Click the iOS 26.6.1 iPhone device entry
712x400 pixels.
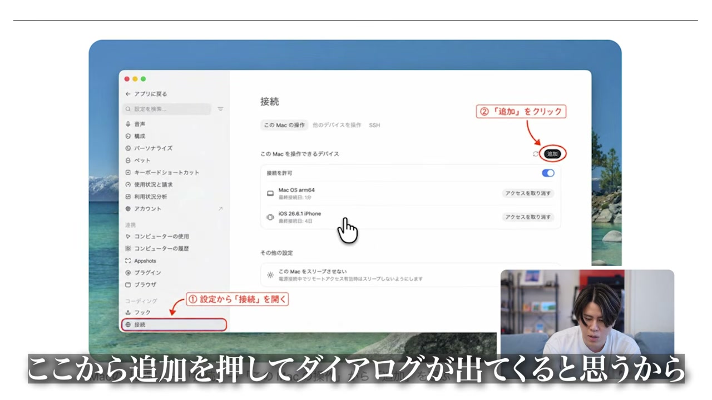[x=411, y=217]
